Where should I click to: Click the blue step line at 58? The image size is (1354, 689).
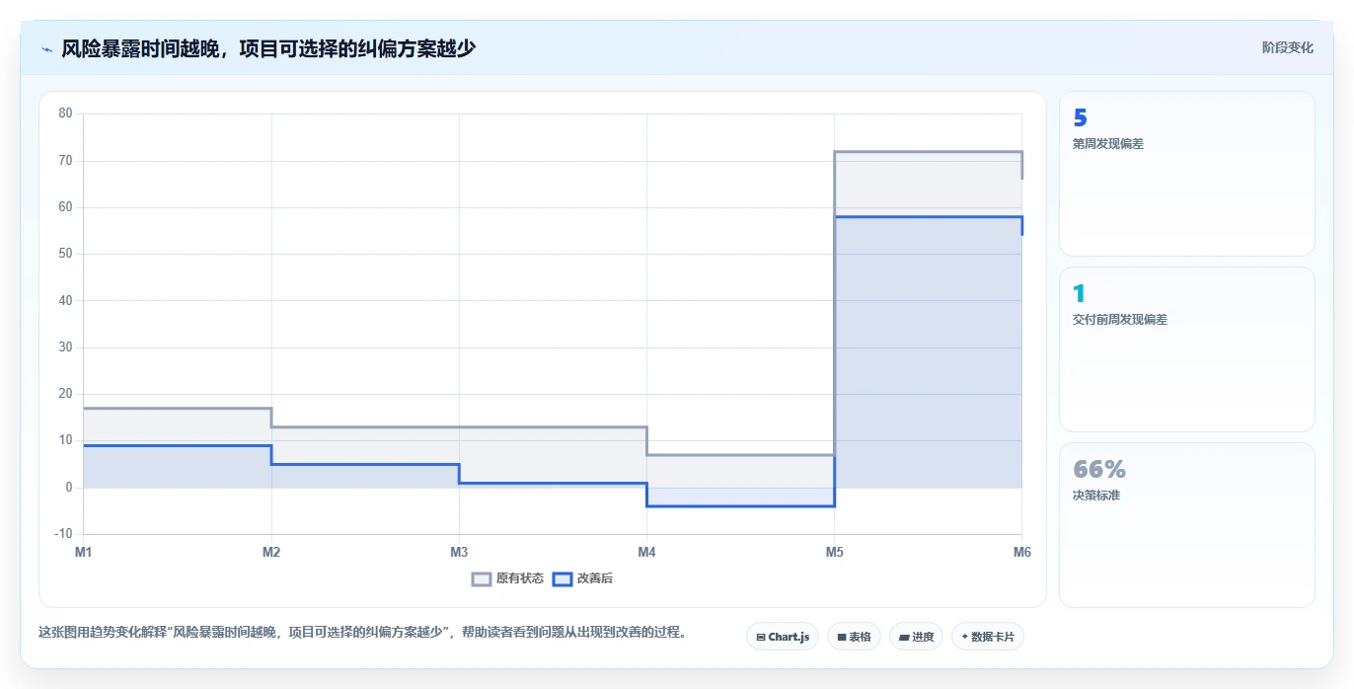point(928,217)
